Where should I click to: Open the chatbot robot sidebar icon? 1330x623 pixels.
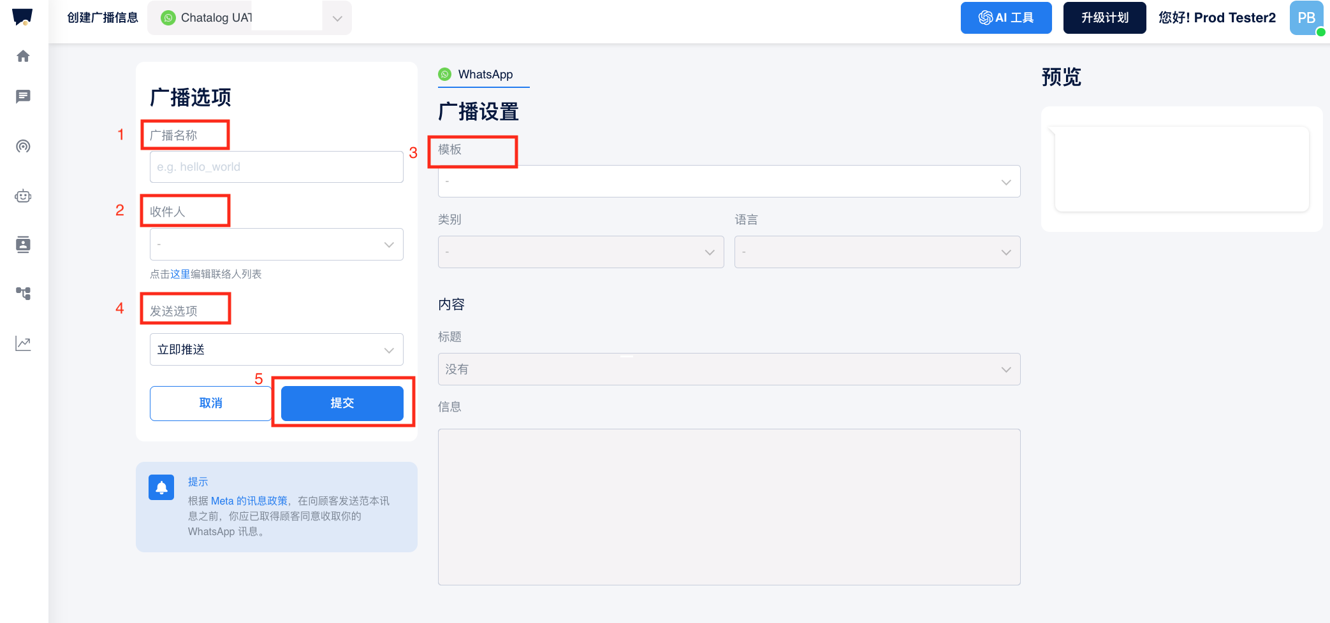tap(23, 196)
